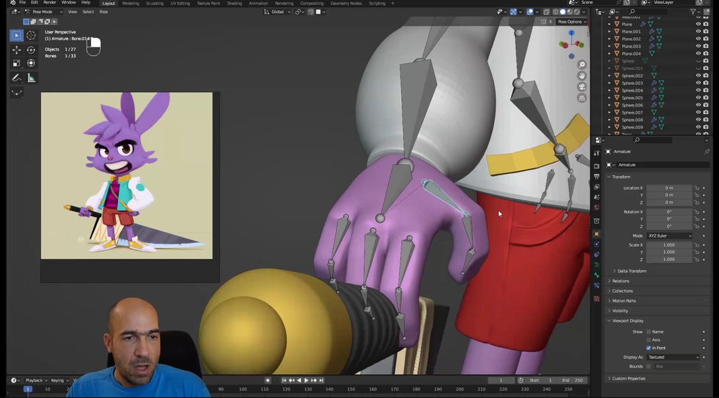Open the Display As Textured dropdown
Screen dimensions: 719x398
(x=673, y=357)
